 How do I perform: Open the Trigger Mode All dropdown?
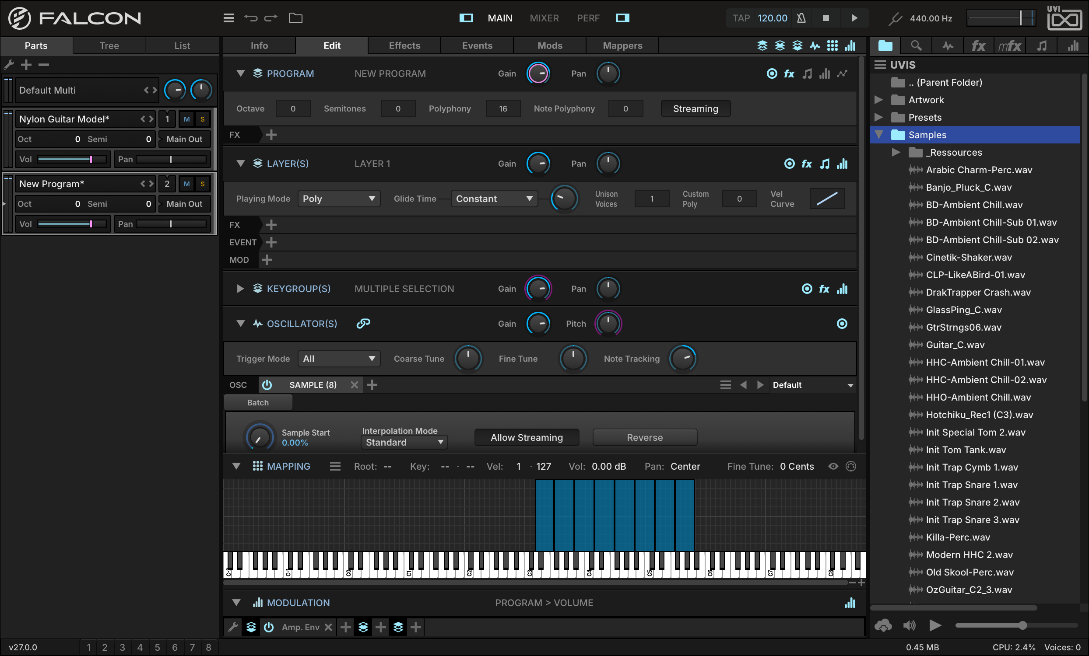tap(338, 359)
